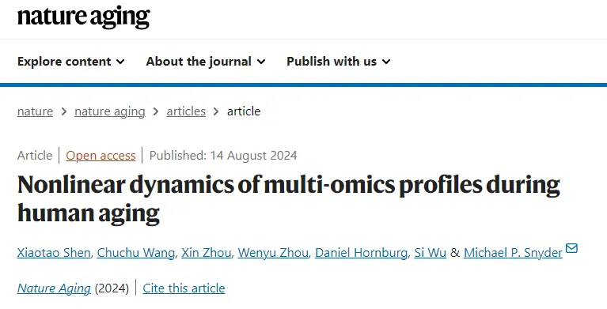Open author Daniel Hornburg's link
The height and width of the screenshot is (309, 607).
[361, 253]
